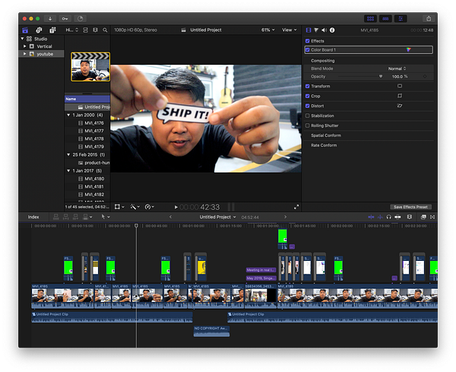Toggle the Browser panel button in toolbar
The width and height of the screenshot is (456, 372).
click(371, 18)
